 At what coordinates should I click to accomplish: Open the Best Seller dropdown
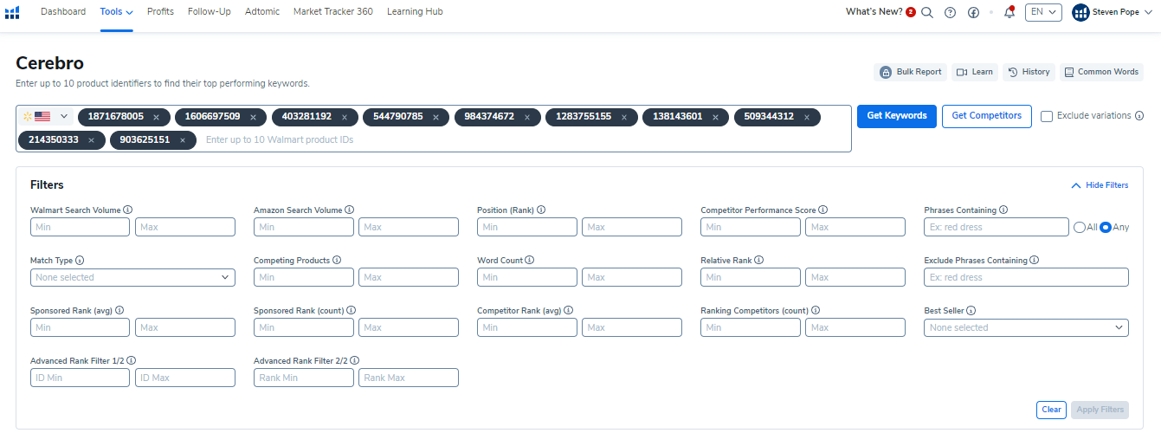1026,327
